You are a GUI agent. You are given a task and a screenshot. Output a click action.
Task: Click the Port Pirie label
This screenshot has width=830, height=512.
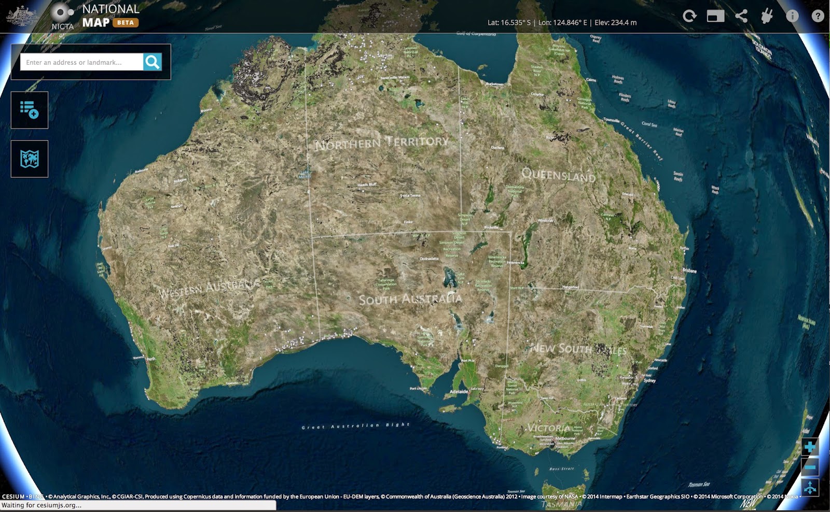(x=467, y=361)
